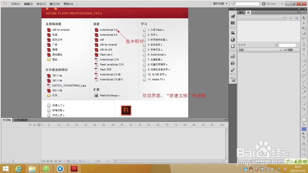Open the library panel options menu
The height and width of the screenshot is (173, 308).
[298, 12]
